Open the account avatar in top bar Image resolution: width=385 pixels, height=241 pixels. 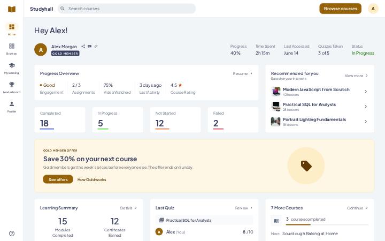[373, 9]
